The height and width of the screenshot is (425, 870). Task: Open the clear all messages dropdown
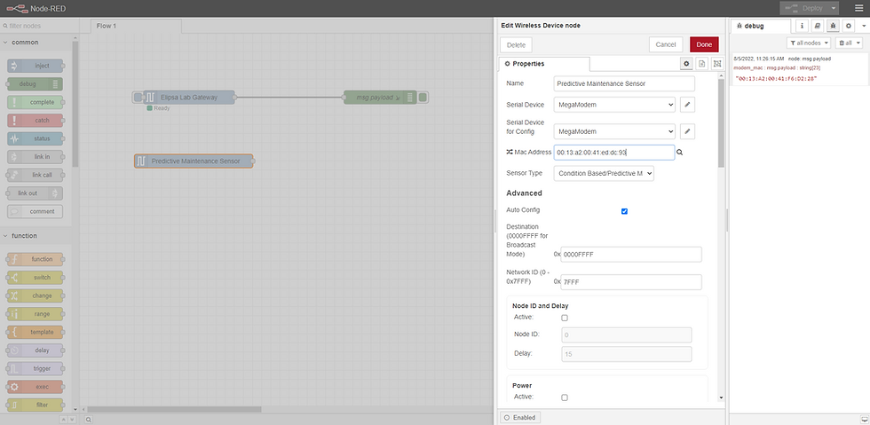coord(849,43)
